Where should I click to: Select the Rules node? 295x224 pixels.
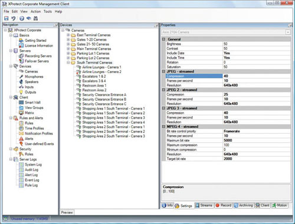click(29, 123)
